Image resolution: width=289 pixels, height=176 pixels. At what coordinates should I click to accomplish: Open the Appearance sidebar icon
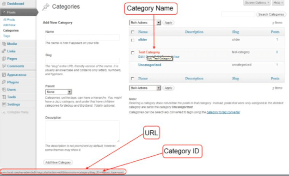[x=4, y=75]
